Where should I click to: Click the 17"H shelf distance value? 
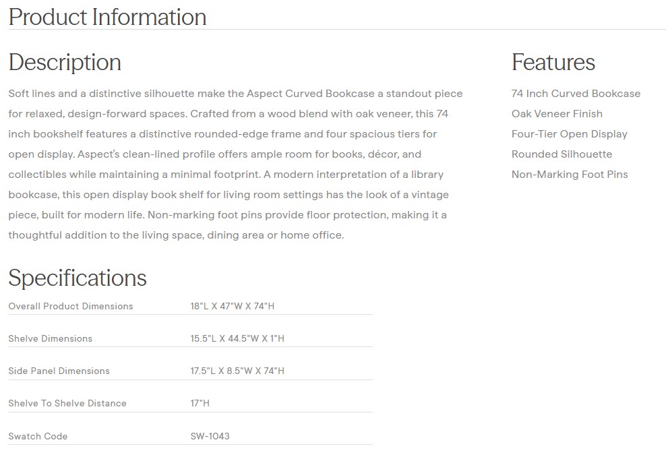click(x=200, y=403)
